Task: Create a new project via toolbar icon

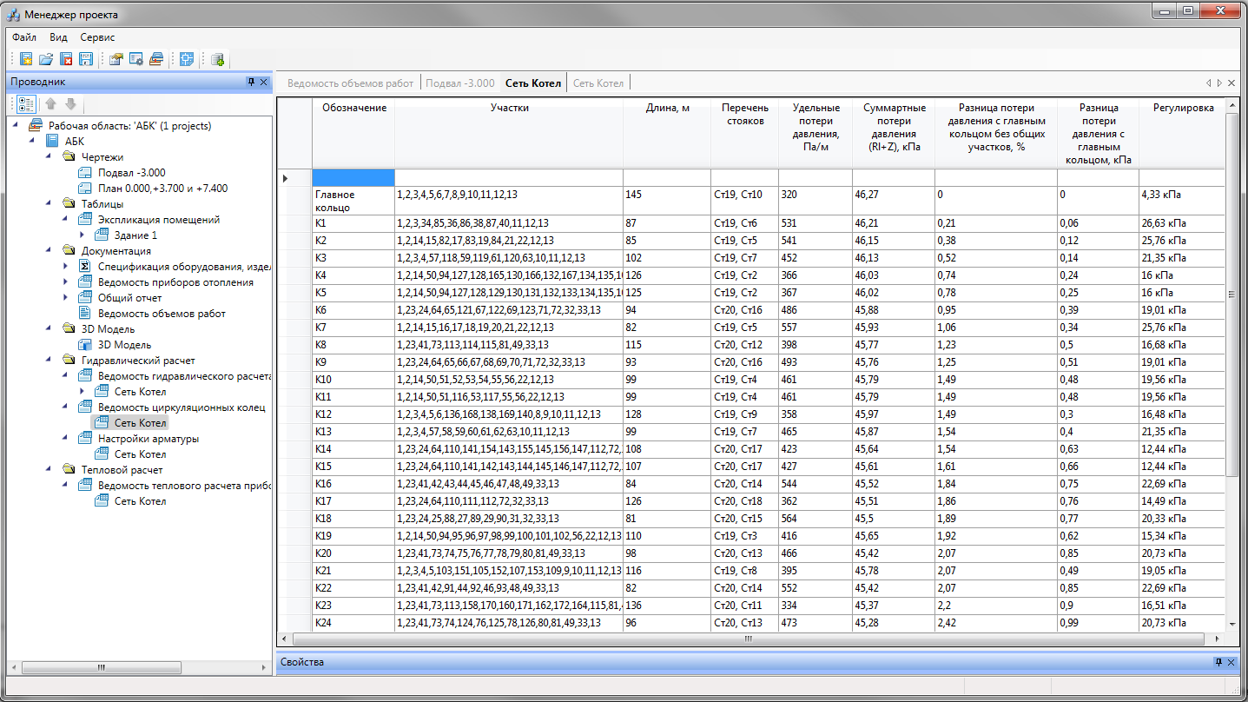Action: [x=27, y=59]
